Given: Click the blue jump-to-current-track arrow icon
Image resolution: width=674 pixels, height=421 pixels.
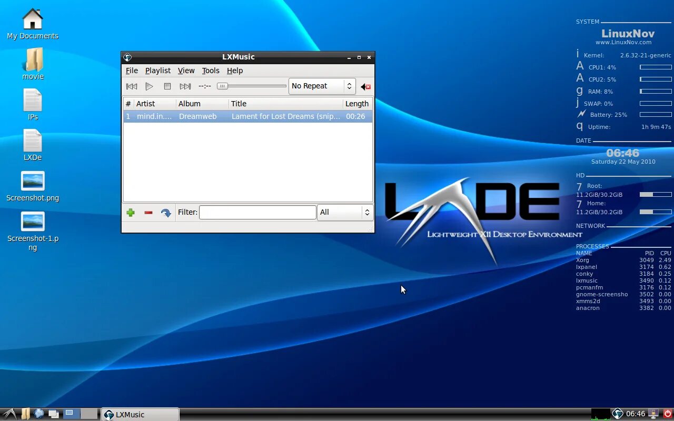Looking at the screenshot, I should pos(166,213).
